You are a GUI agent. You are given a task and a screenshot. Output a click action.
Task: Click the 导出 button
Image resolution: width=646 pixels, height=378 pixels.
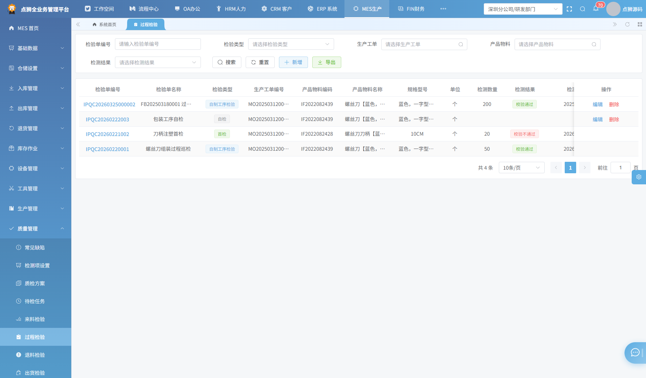click(327, 62)
